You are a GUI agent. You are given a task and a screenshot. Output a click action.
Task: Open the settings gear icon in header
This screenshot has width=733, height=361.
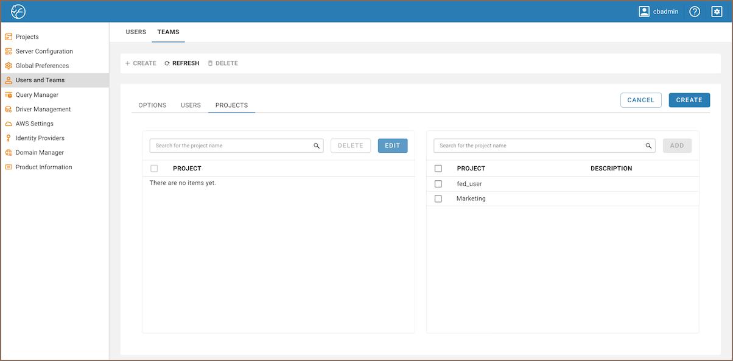click(717, 12)
